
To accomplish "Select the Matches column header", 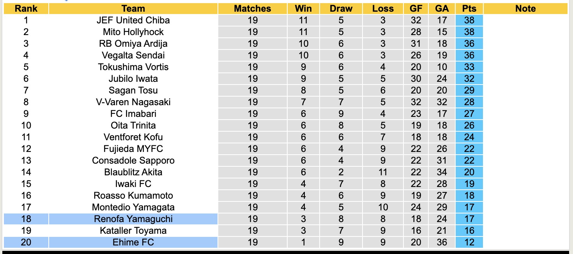I will (x=252, y=9).
